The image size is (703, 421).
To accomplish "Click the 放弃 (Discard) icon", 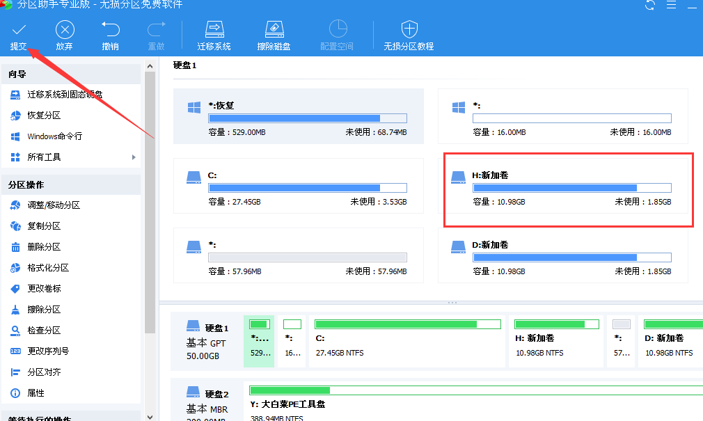I will click(x=65, y=30).
